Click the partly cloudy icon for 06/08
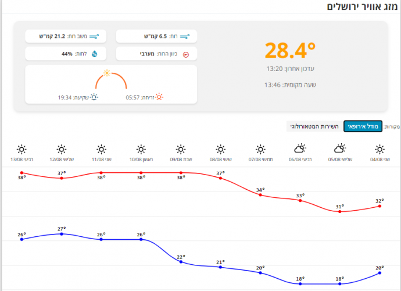Screen dimensions: 401x291 coord(300,149)
